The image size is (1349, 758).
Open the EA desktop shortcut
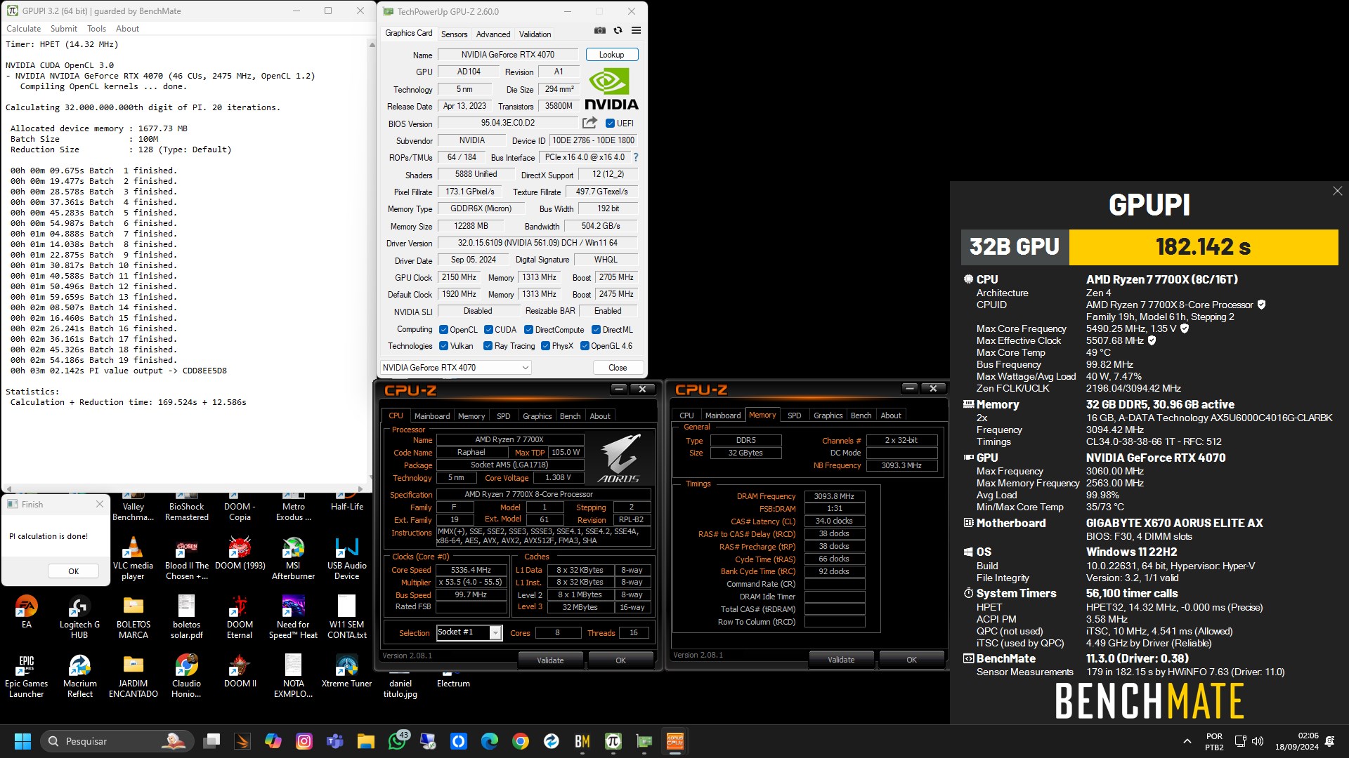(27, 612)
